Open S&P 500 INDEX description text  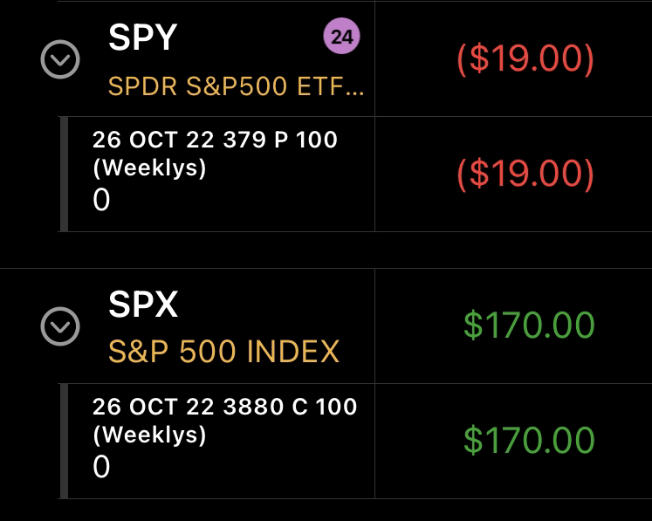pyautogui.click(x=224, y=352)
